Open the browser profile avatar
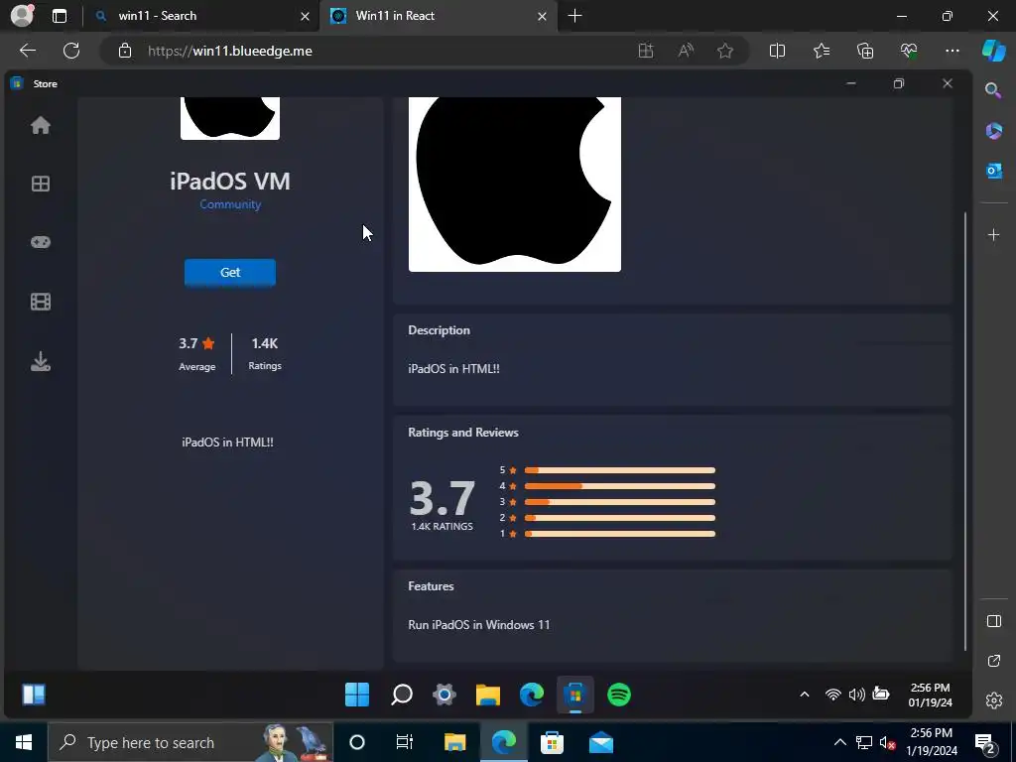The height and width of the screenshot is (762, 1016). pos(23,16)
